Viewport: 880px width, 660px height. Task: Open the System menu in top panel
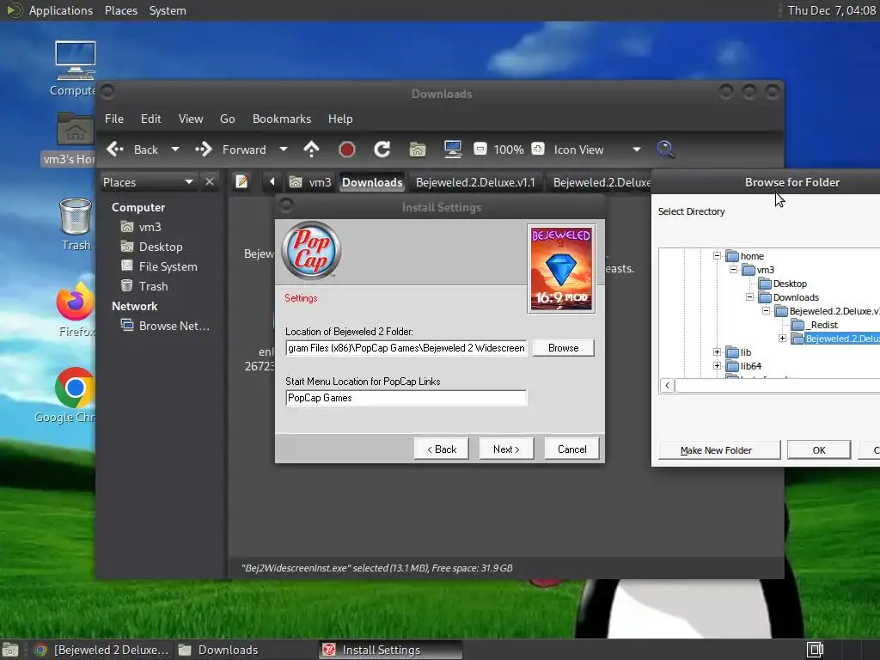click(168, 10)
